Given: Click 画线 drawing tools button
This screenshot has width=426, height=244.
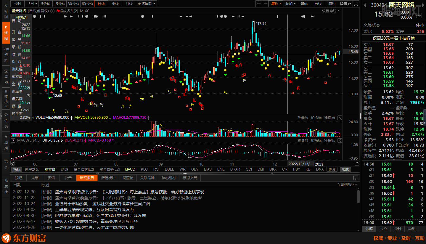Looking at the screenshot, I should point(318,4).
